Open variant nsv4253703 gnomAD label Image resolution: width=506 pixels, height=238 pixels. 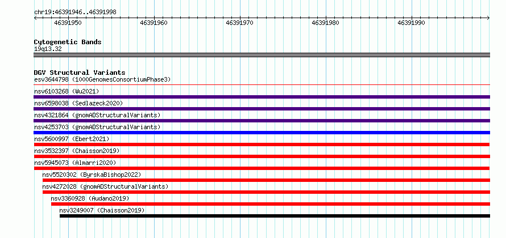point(97,127)
